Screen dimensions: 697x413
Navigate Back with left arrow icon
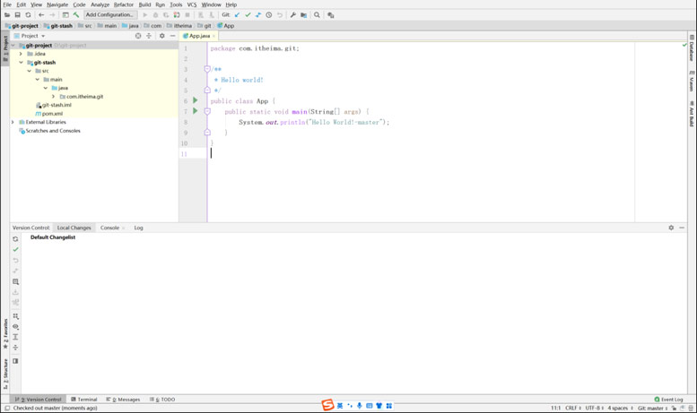(41, 15)
